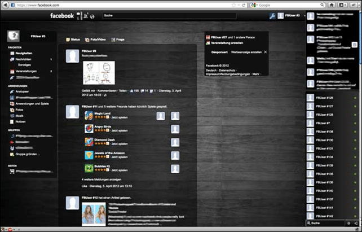Open the globe notifications icon in the header
This screenshot has width=362, height=232.
pyautogui.click(x=92, y=16)
